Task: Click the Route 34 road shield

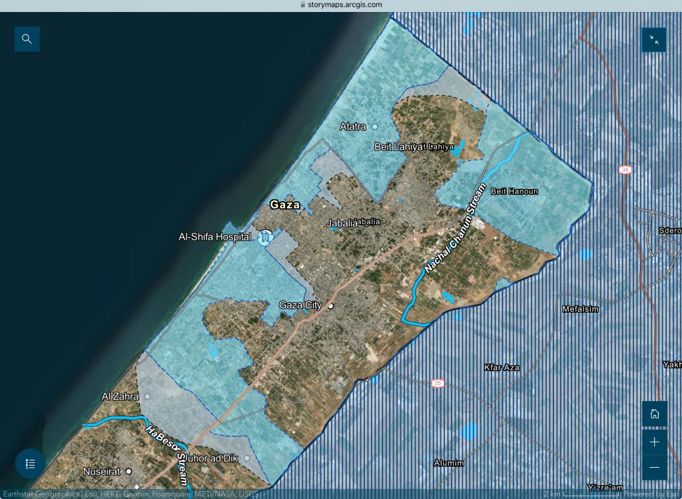Action: point(623,169)
